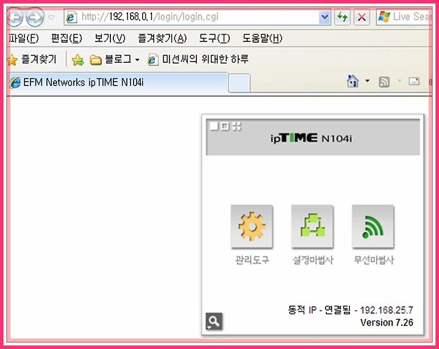
Task: Open the 도움말(H) menu
Action: pyautogui.click(x=262, y=38)
